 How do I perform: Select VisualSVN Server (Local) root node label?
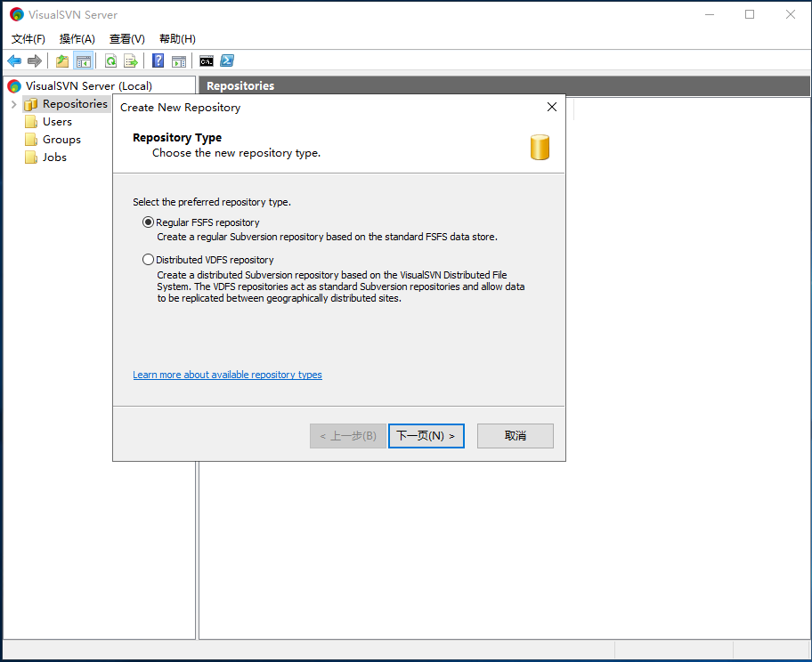point(89,86)
